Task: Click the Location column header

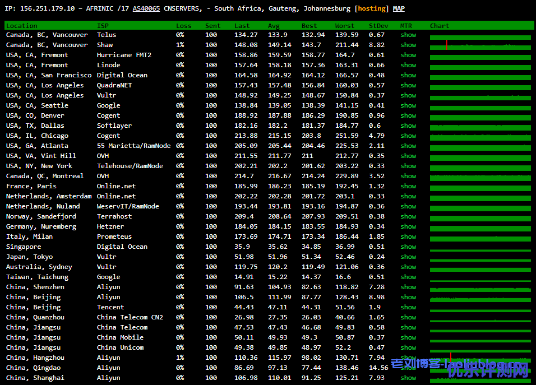Action: pyautogui.click(x=21, y=26)
